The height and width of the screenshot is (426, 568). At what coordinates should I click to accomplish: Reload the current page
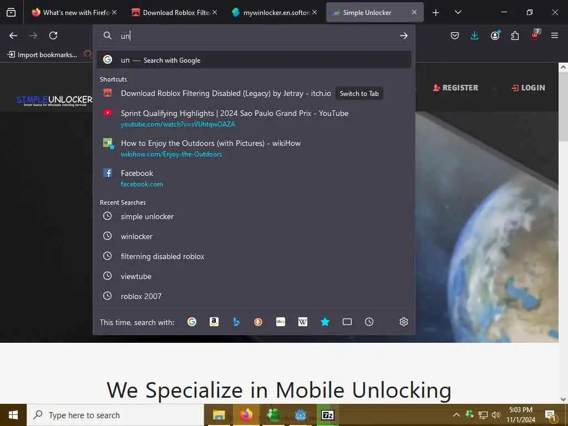[x=53, y=35]
